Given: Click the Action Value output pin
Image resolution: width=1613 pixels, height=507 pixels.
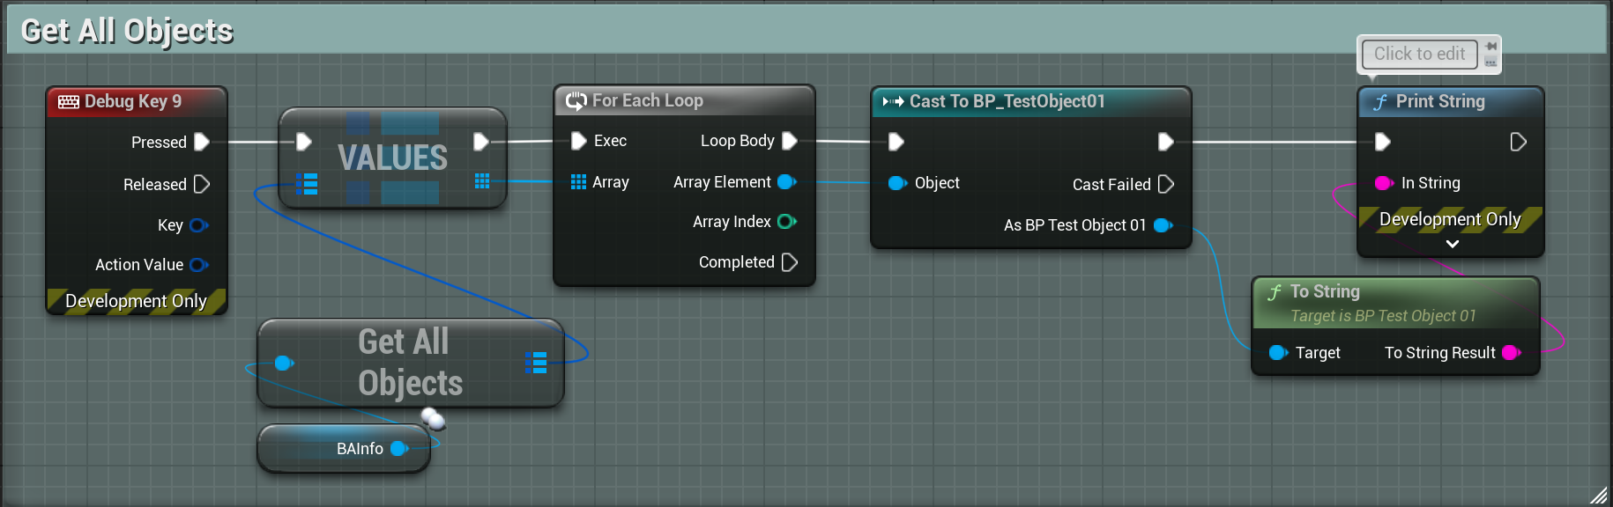Looking at the screenshot, I should [x=198, y=265].
